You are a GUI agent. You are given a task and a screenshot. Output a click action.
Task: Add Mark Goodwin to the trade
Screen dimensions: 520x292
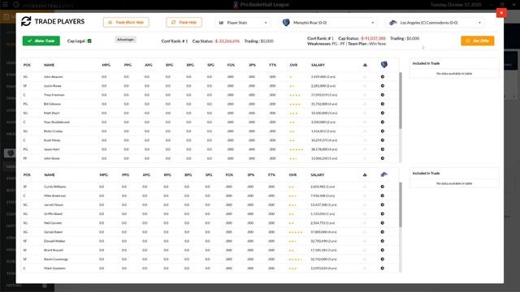click(383, 268)
